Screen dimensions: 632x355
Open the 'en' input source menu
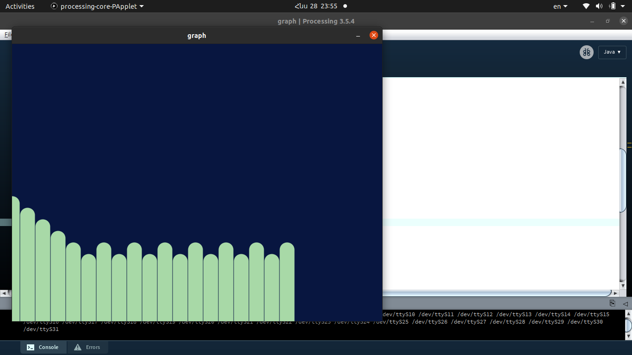[x=560, y=6]
